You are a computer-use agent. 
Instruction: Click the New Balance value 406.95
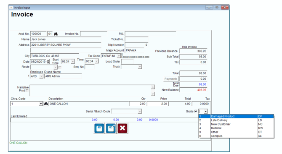tap(193, 90)
